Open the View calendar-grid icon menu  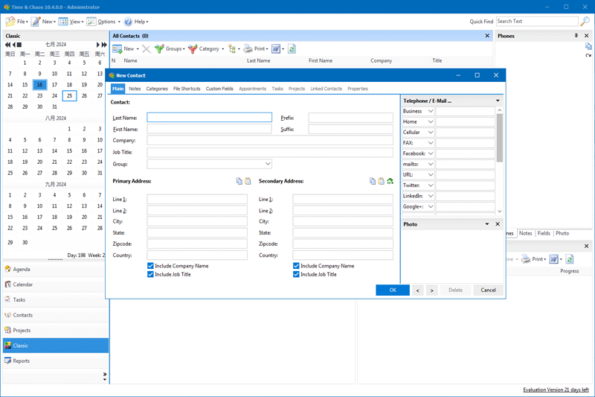pos(63,22)
